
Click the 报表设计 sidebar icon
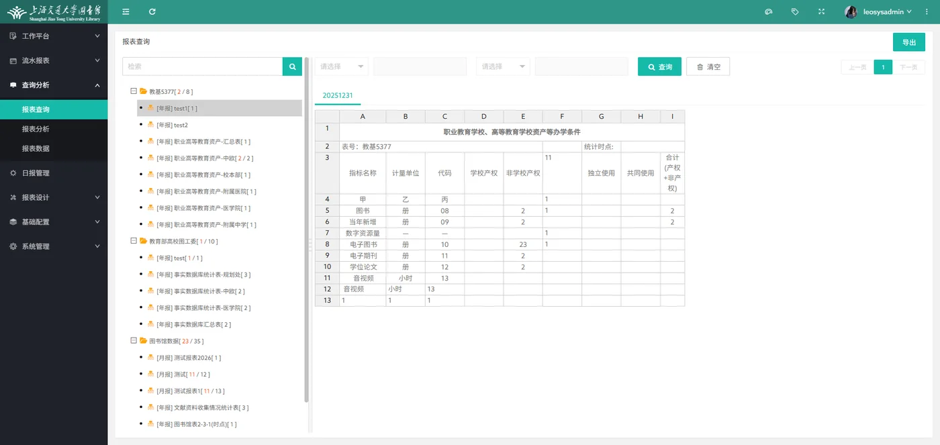13,197
